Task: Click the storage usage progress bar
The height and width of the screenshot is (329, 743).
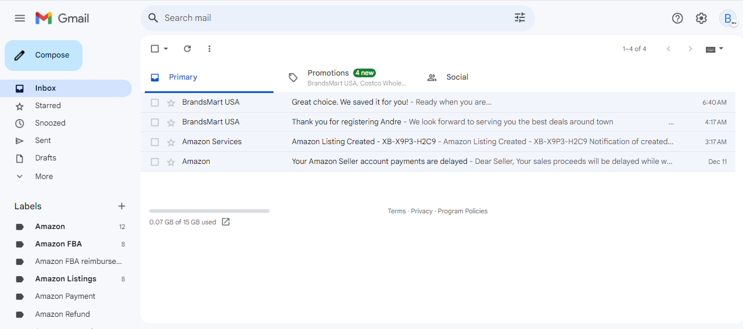Action: pos(209,211)
